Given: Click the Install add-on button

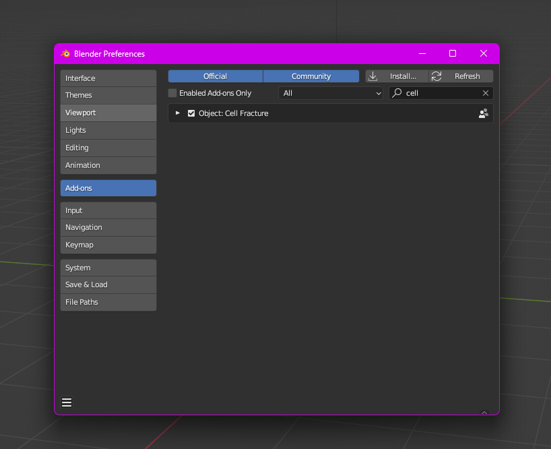Looking at the screenshot, I should pyautogui.click(x=397, y=76).
